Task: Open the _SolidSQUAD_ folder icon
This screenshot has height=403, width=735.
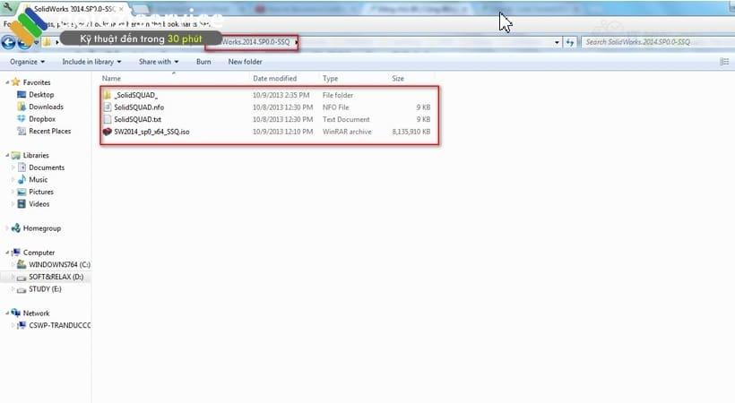Action: click(x=107, y=95)
